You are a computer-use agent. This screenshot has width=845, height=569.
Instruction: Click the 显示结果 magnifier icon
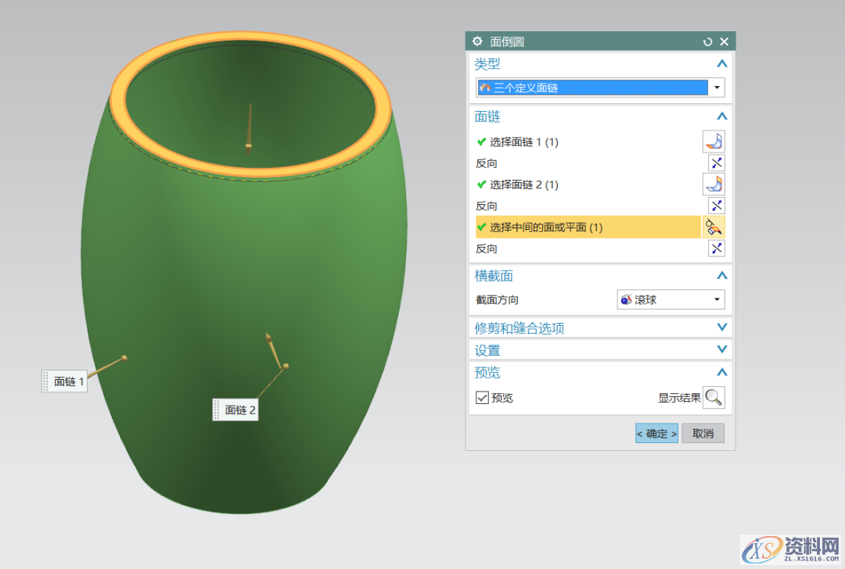[714, 398]
